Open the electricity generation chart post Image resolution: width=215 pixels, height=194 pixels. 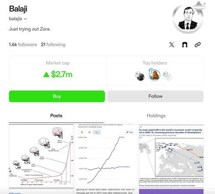106,156
